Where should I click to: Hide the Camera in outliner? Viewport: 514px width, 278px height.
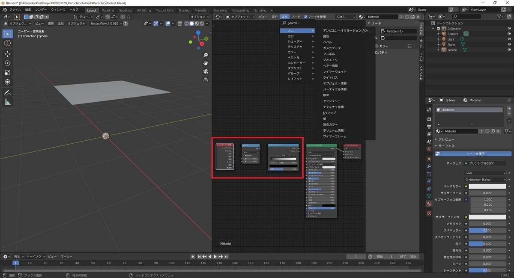point(509,34)
